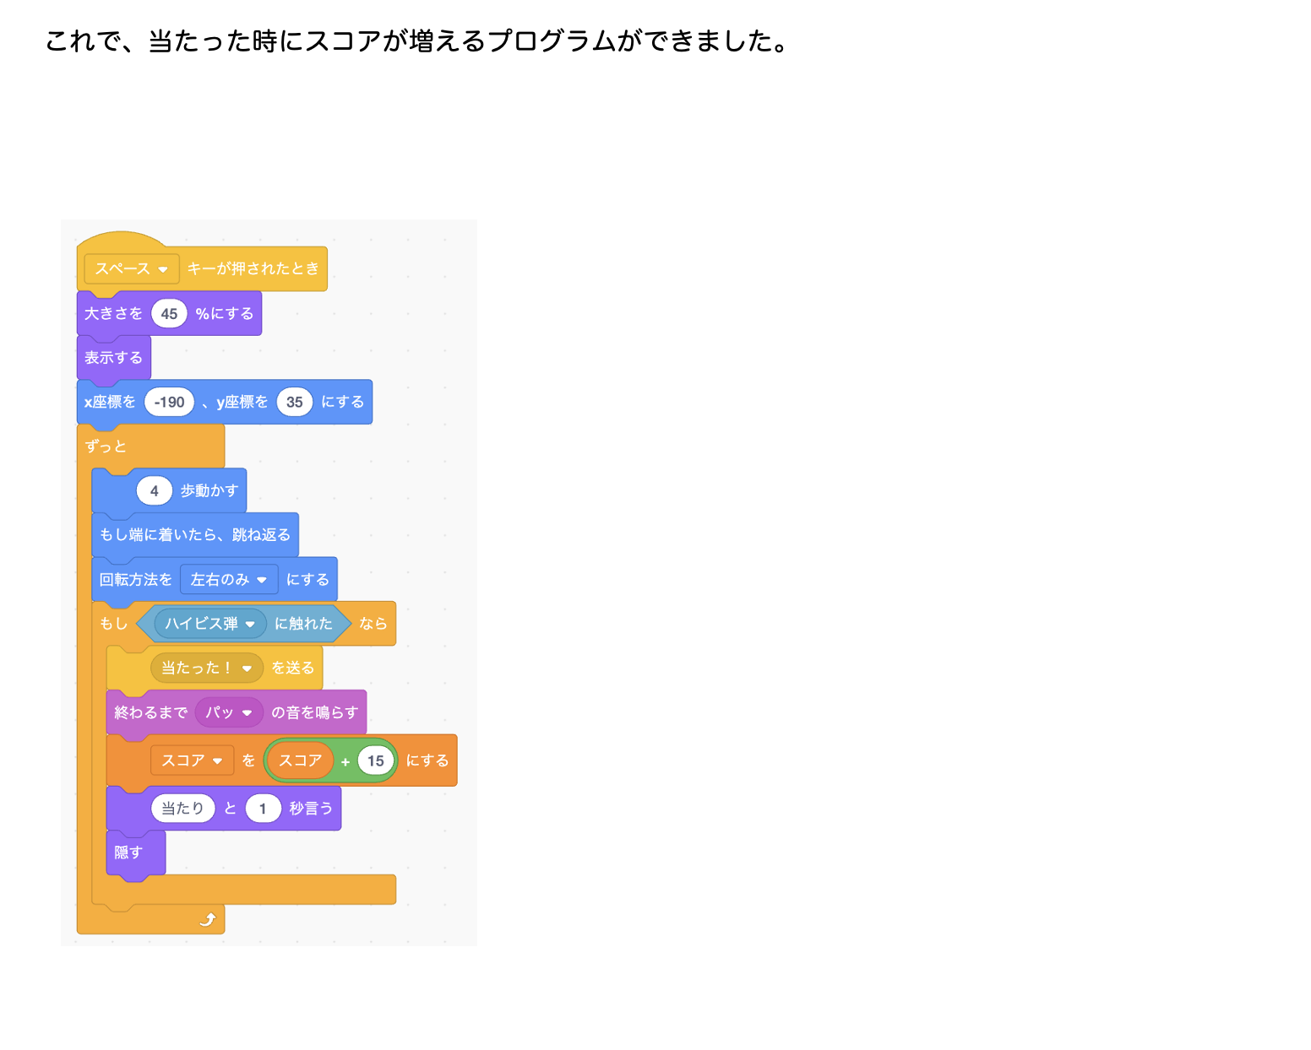
Task: Click the size value 45 field
Action: coord(169,314)
